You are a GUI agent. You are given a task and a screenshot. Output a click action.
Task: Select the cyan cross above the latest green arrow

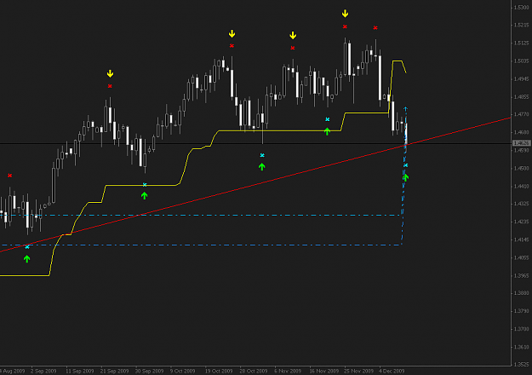tap(405, 165)
